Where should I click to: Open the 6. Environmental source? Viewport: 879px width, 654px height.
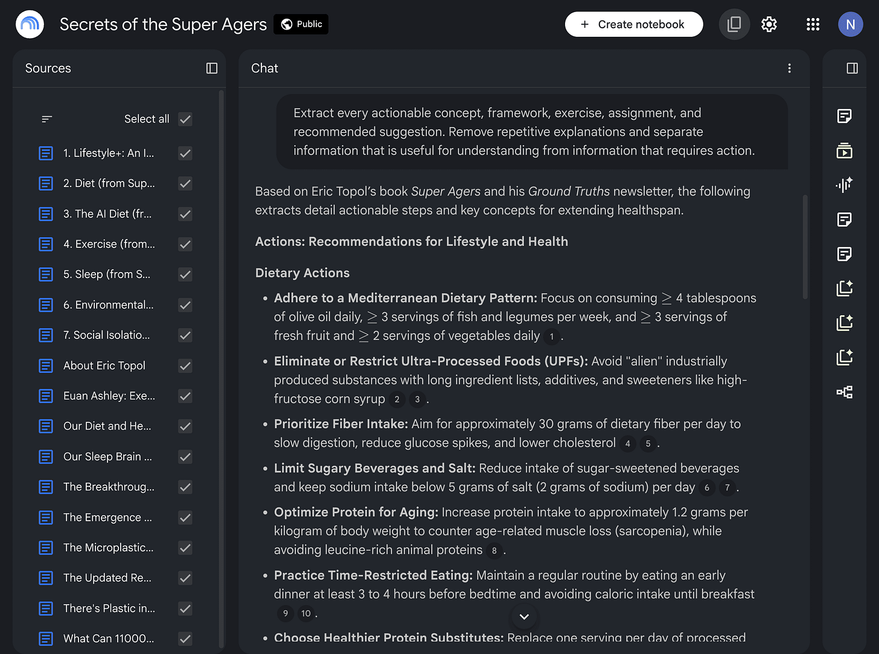[x=109, y=305]
